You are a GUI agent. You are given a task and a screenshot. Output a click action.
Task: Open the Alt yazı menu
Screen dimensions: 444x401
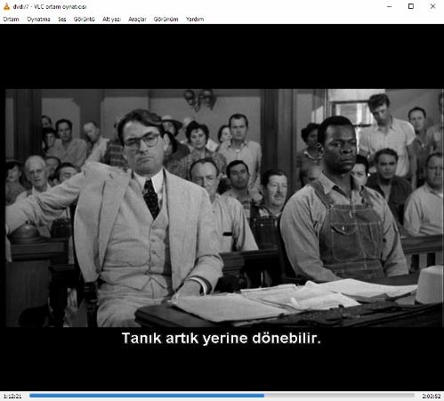click(111, 20)
